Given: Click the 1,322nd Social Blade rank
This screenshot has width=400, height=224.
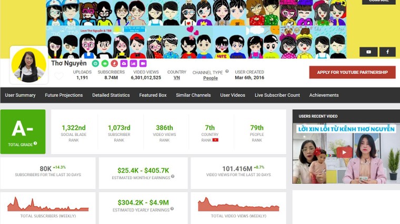Looking at the screenshot, I should point(74,128).
